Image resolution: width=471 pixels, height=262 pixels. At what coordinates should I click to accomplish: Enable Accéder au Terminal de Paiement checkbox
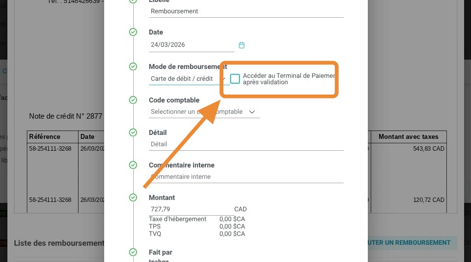[235, 79]
